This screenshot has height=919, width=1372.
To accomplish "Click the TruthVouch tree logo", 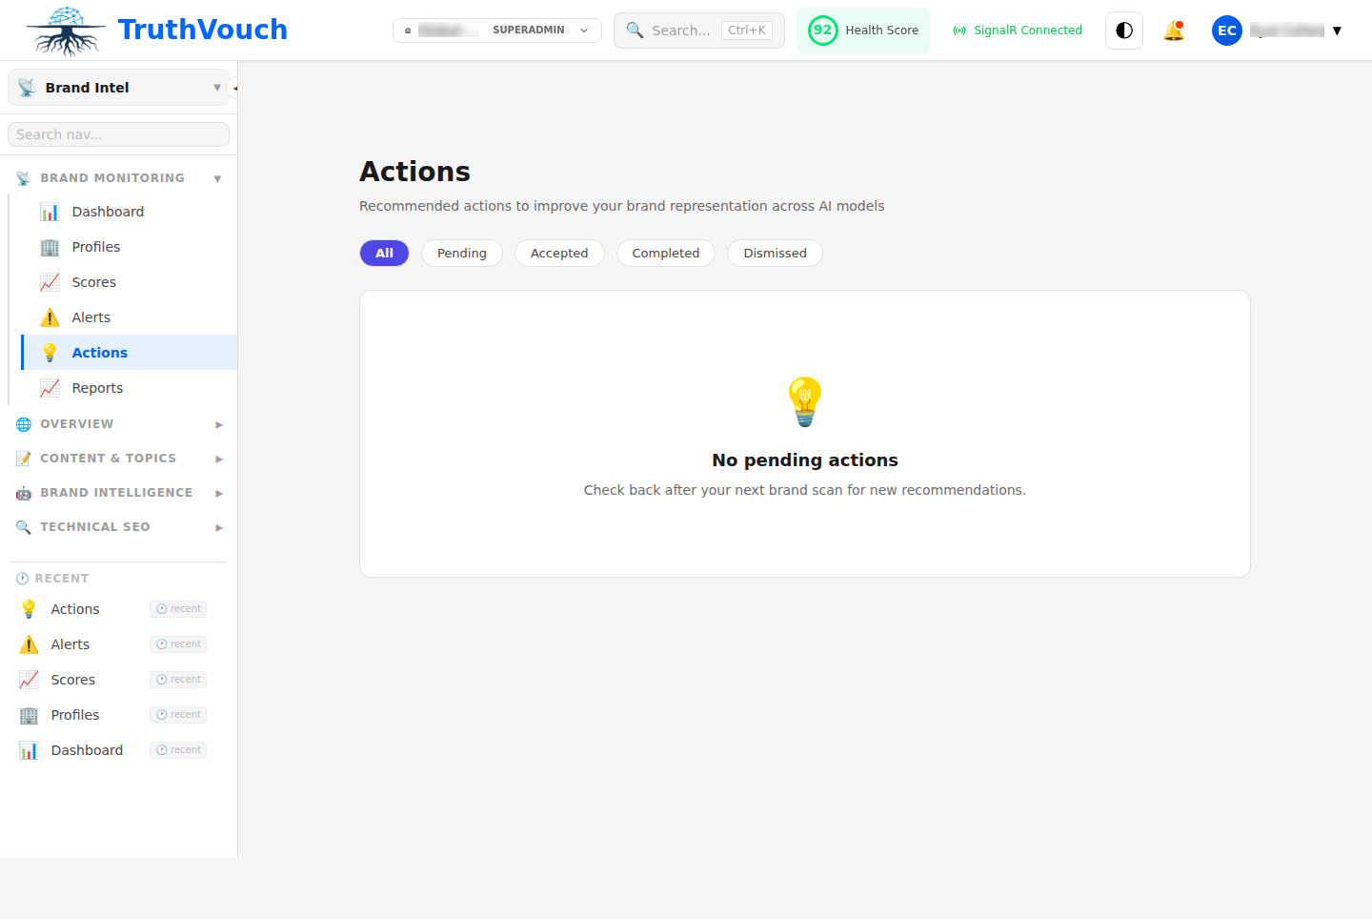I will coord(66,31).
